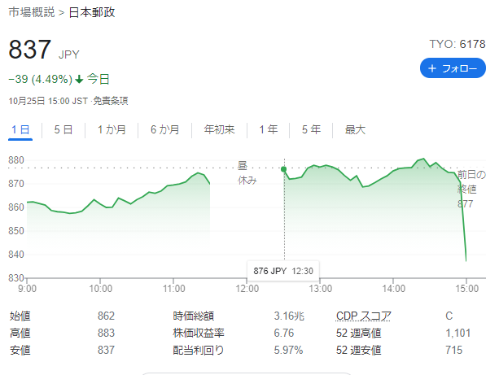Image resolution: width=499 pixels, height=375 pixels.
Task: Click the 安値 row label
Action: click(x=20, y=351)
